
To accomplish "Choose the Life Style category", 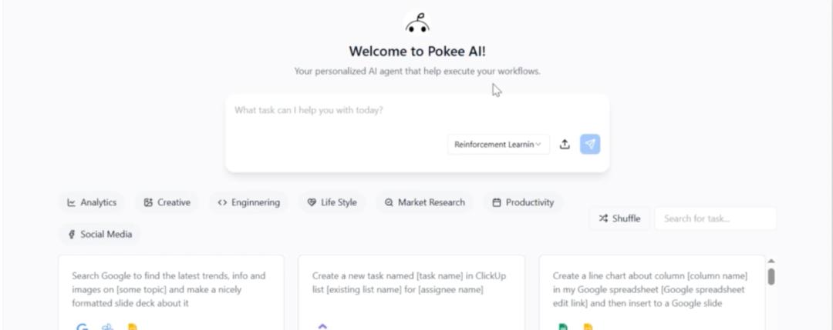I will tap(332, 202).
